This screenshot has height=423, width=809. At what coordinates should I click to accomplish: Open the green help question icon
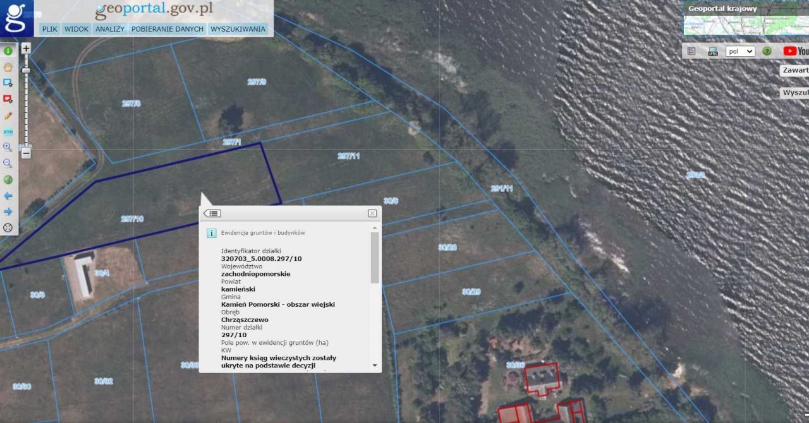click(767, 51)
